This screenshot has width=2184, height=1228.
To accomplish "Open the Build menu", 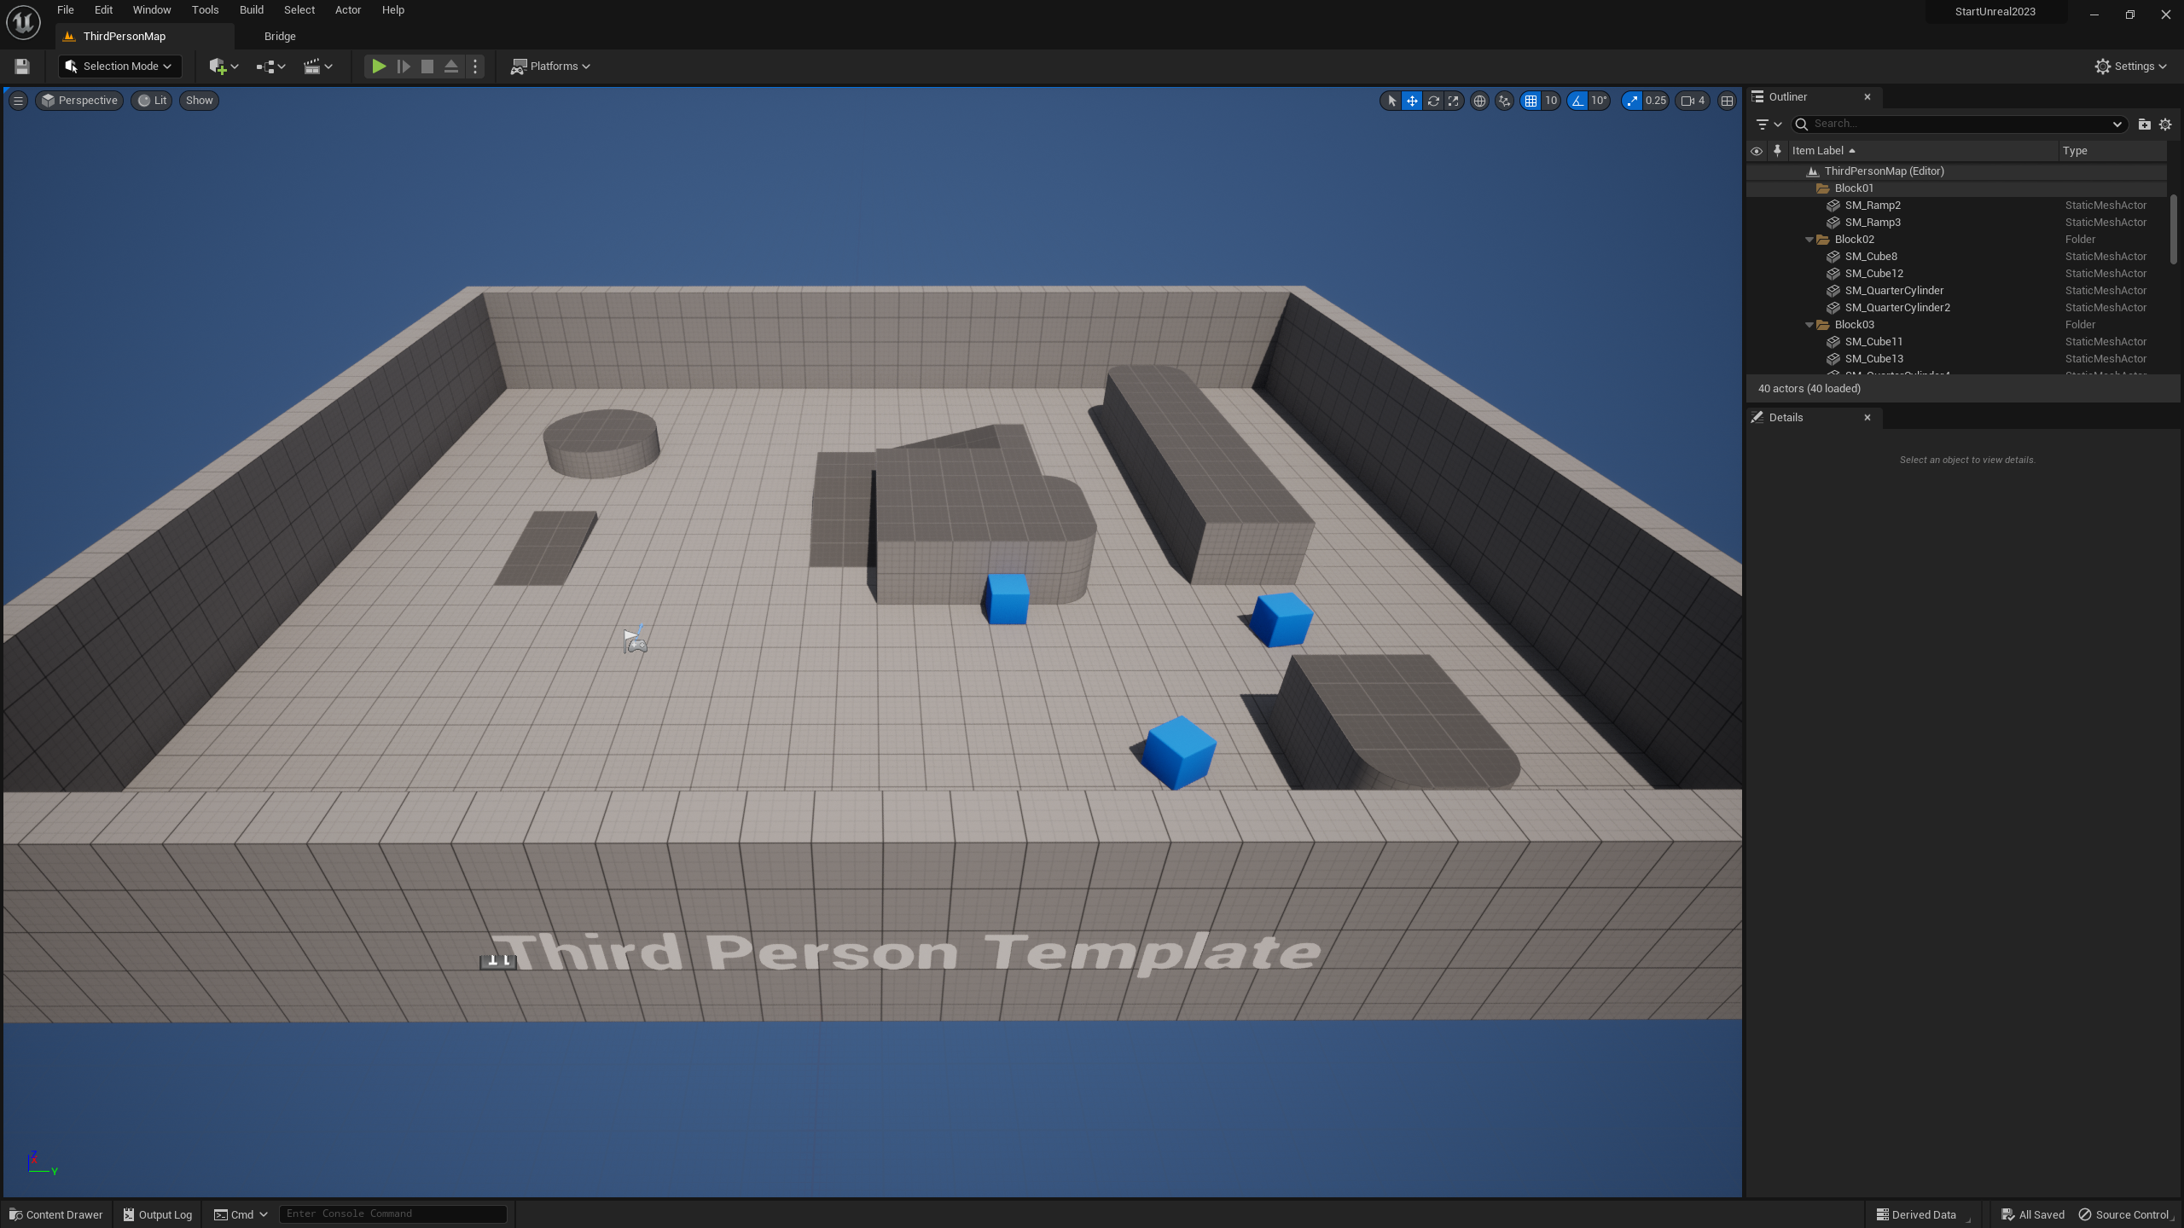I will (251, 10).
